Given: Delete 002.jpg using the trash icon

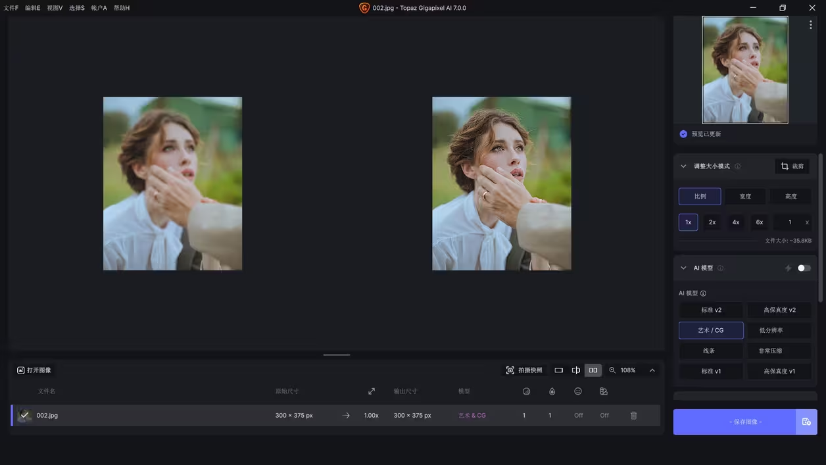Looking at the screenshot, I should coord(633,416).
